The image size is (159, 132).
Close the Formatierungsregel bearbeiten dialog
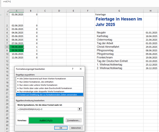tap(81, 69)
